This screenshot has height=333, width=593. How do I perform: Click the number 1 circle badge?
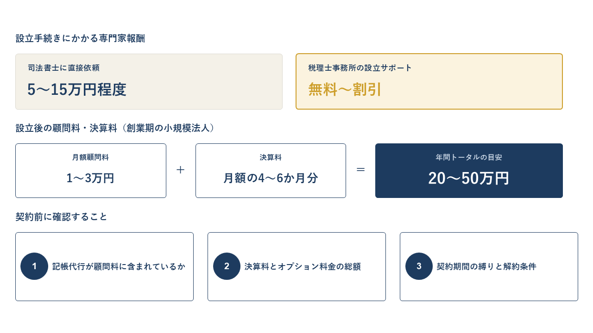[34, 266]
